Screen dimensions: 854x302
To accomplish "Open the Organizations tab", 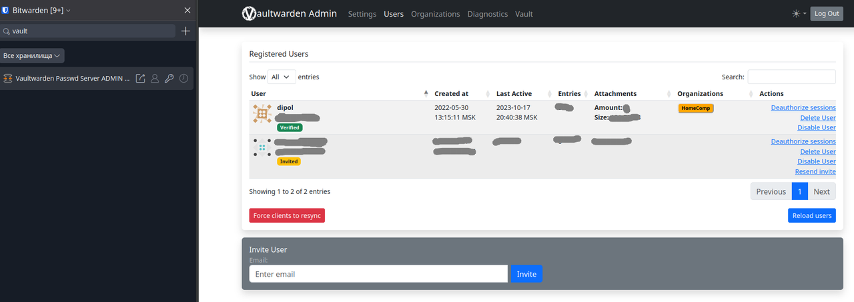I will click(x=435, y=14).
